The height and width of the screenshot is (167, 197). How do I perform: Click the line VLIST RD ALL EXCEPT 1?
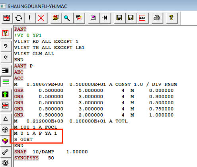tap(46, 41)
